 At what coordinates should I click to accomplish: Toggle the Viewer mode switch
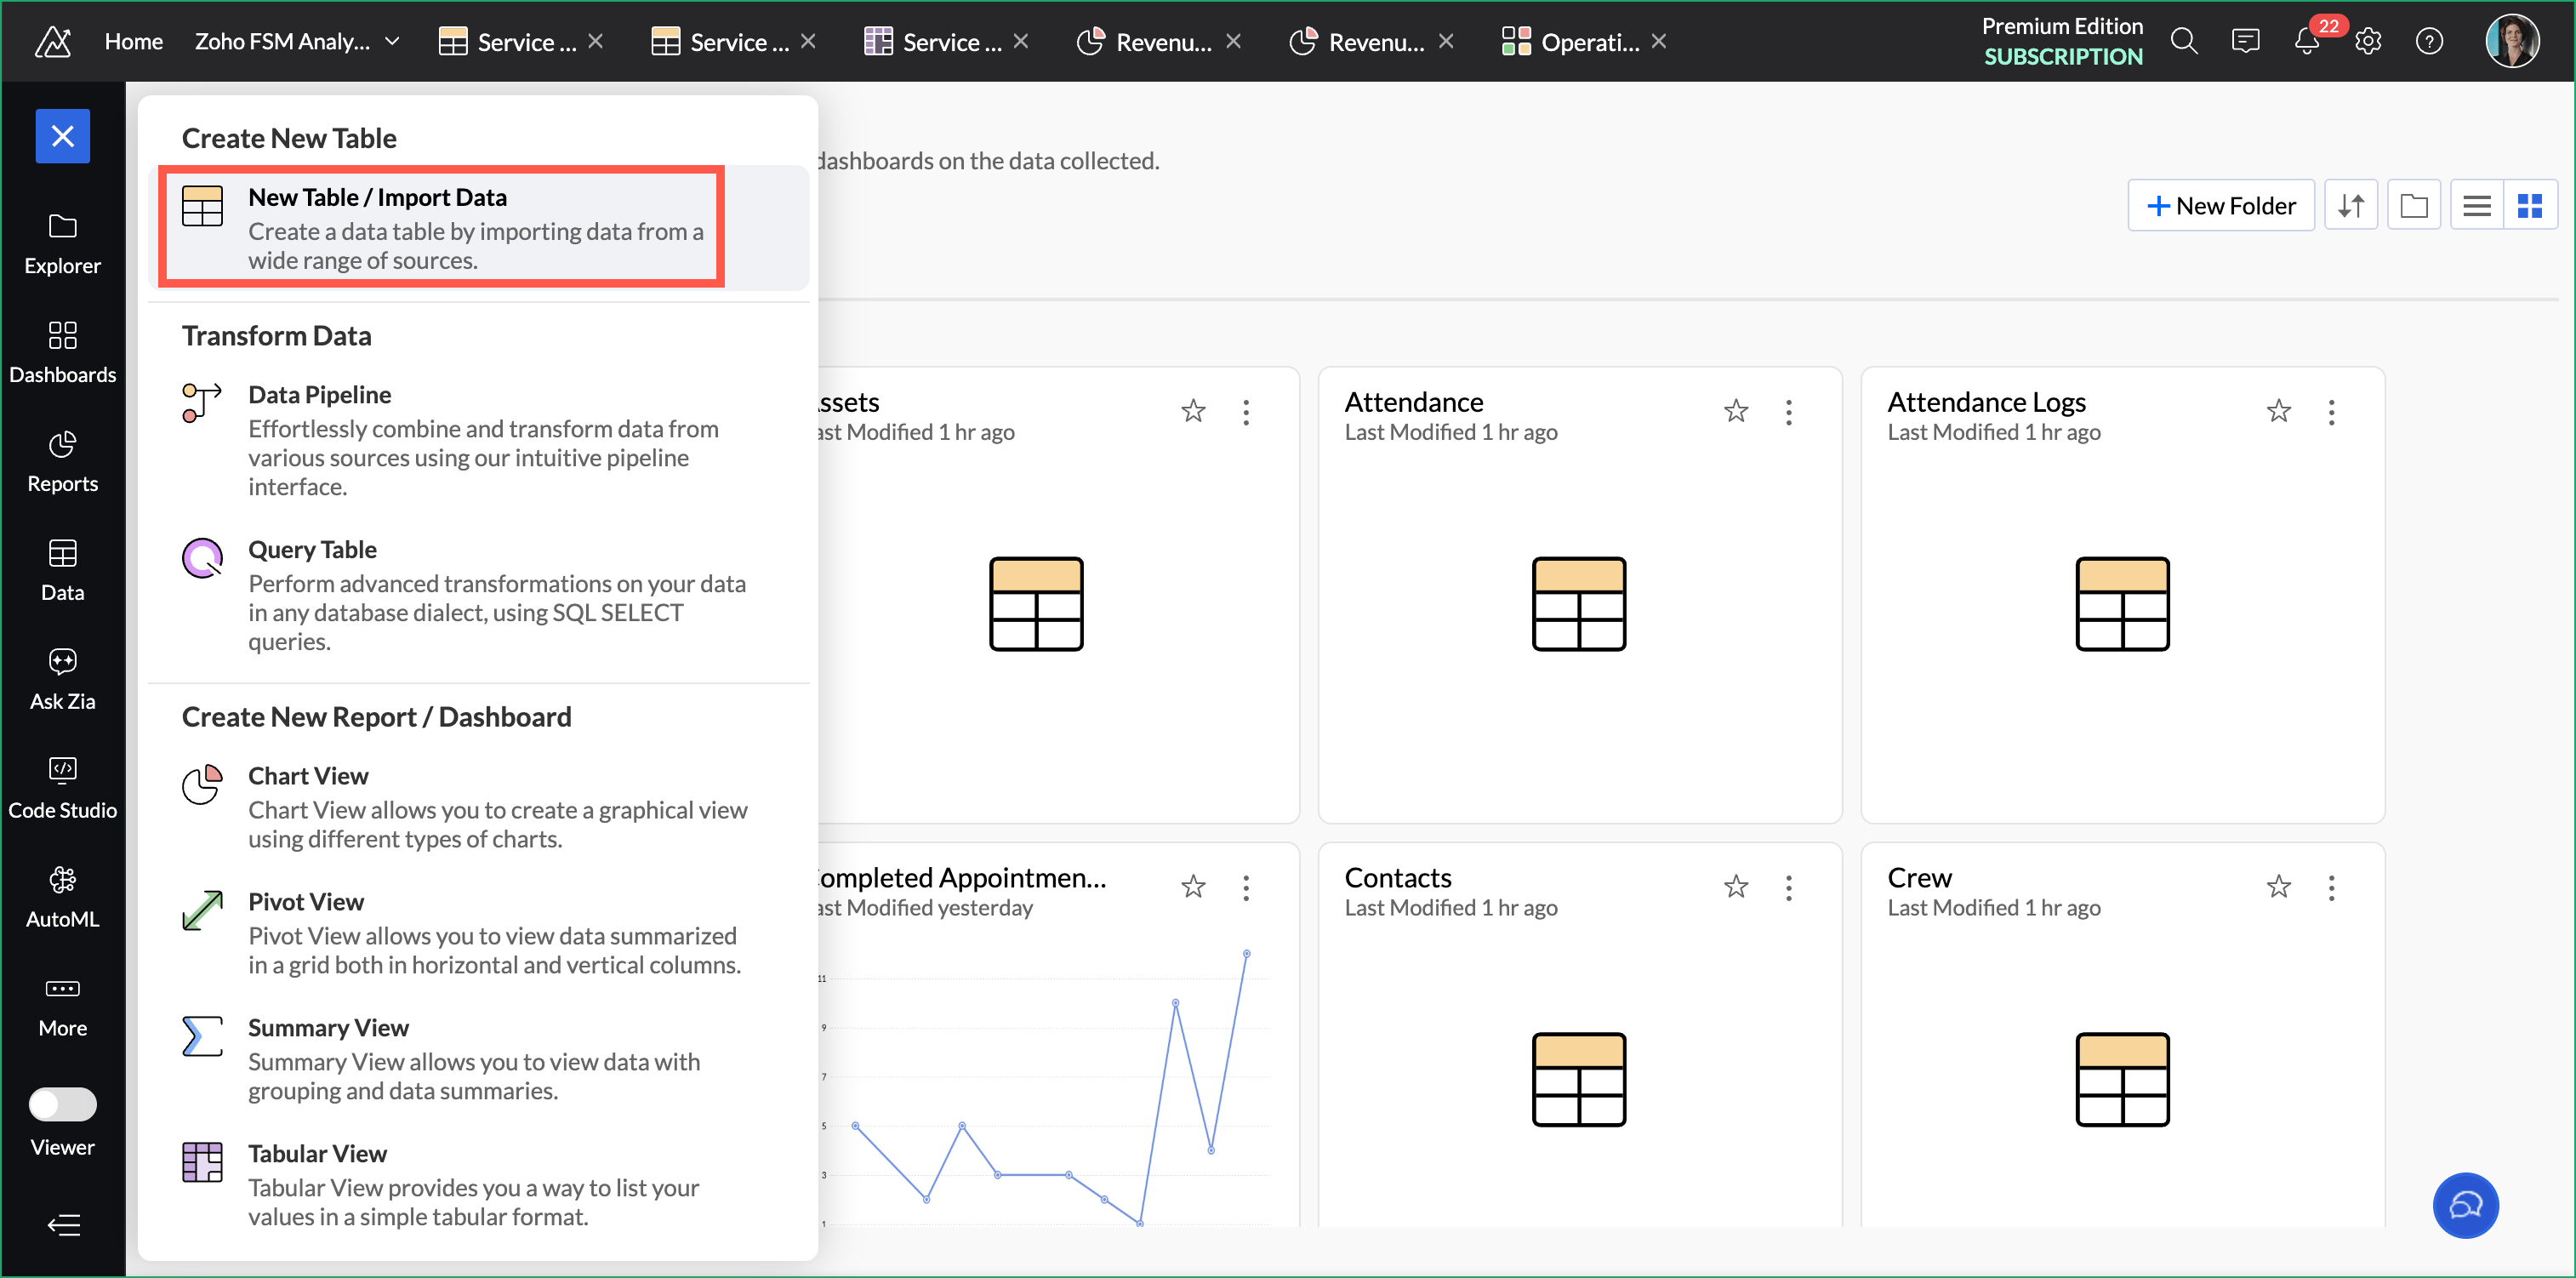[62, 1104]
